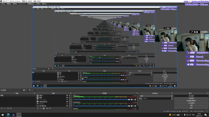Screen dimensions: 209x117
Task: Open the Windows Start menu
Action: pyautogui.click(x=3, y=115)
